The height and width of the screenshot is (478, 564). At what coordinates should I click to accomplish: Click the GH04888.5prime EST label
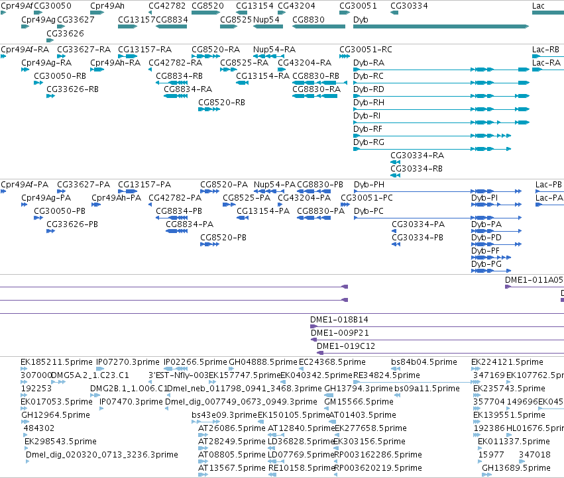[263, 362]
